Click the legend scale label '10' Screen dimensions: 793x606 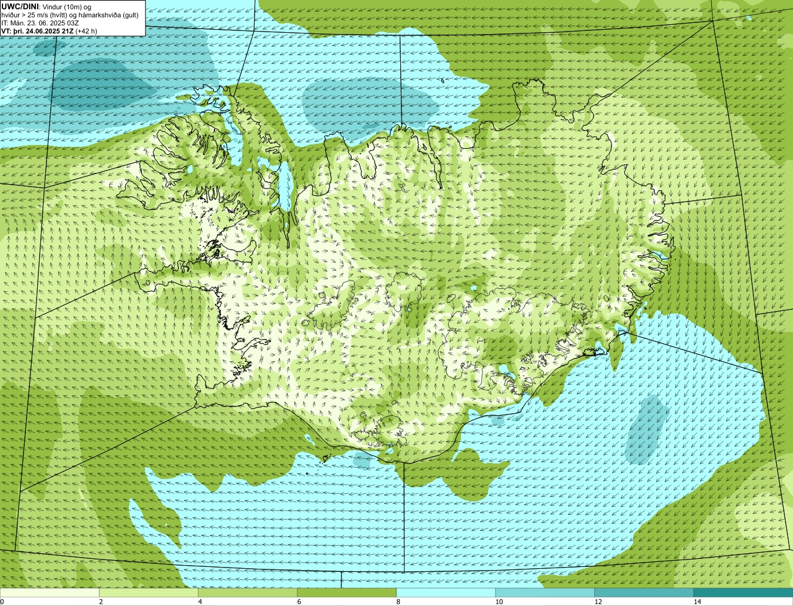[499, 602]
